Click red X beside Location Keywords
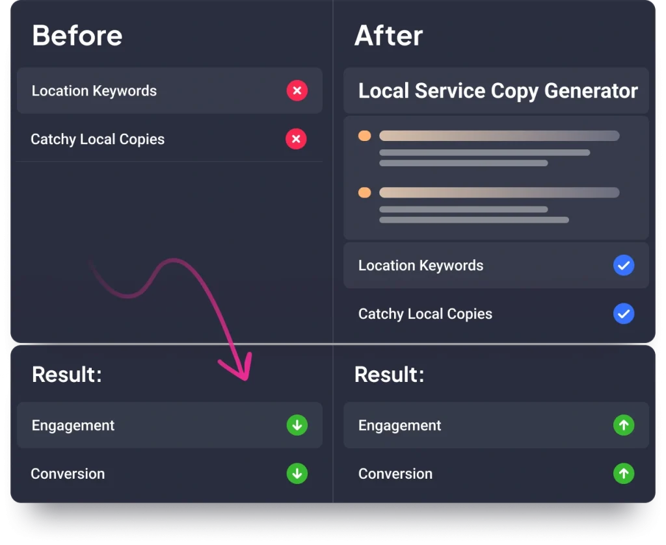Image resolution: width=666 pixels, height=545 pixels. pos(297,90)
